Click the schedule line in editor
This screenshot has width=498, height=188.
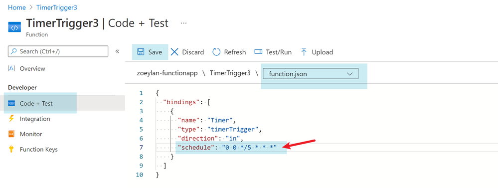(227, 147)
